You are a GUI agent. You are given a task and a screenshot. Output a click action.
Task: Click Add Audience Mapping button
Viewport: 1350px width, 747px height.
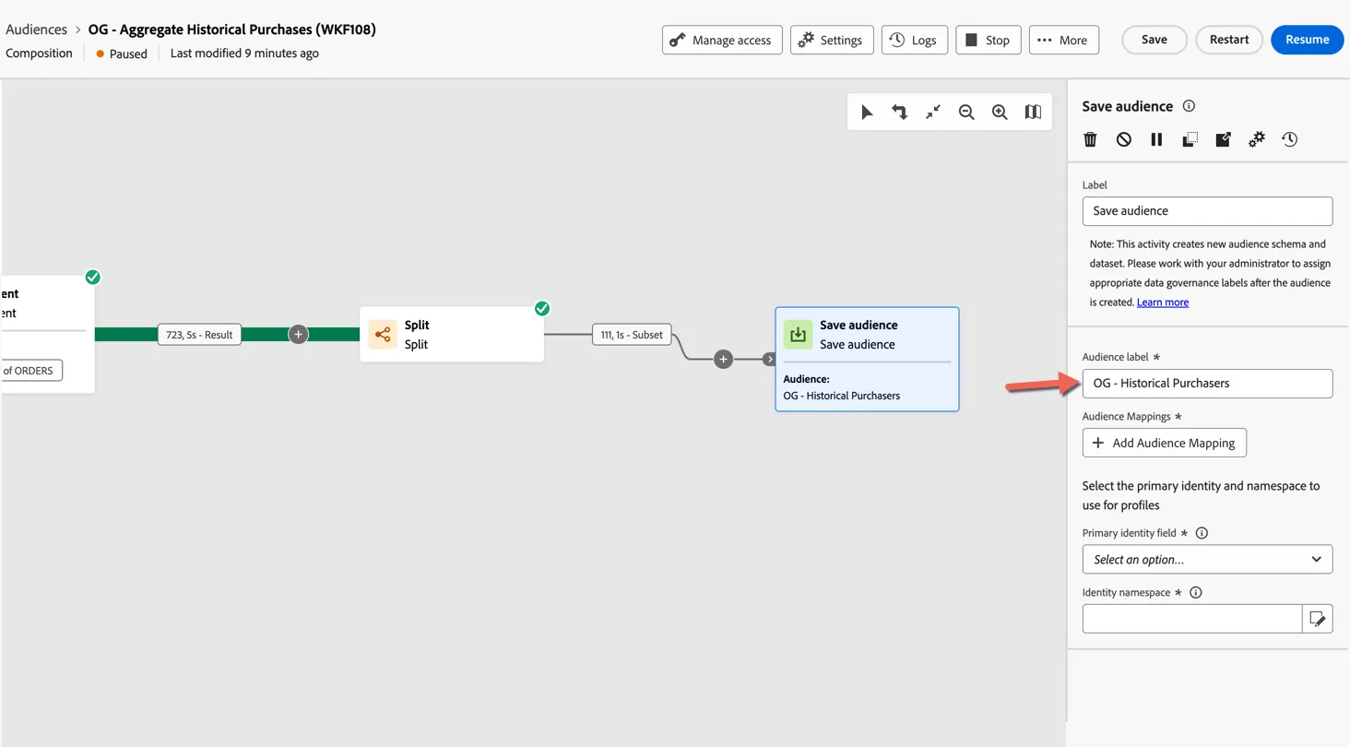tap(1165, 443)
